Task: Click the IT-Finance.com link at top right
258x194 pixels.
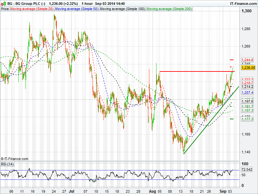Action: click(243, 3)
